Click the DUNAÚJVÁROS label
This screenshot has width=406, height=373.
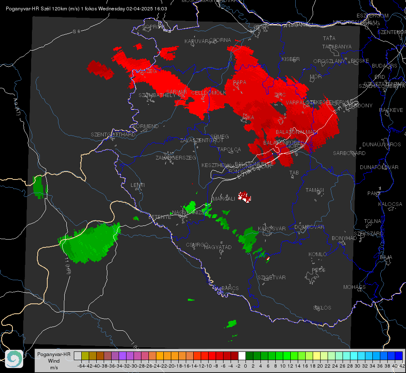click(382, 145)
